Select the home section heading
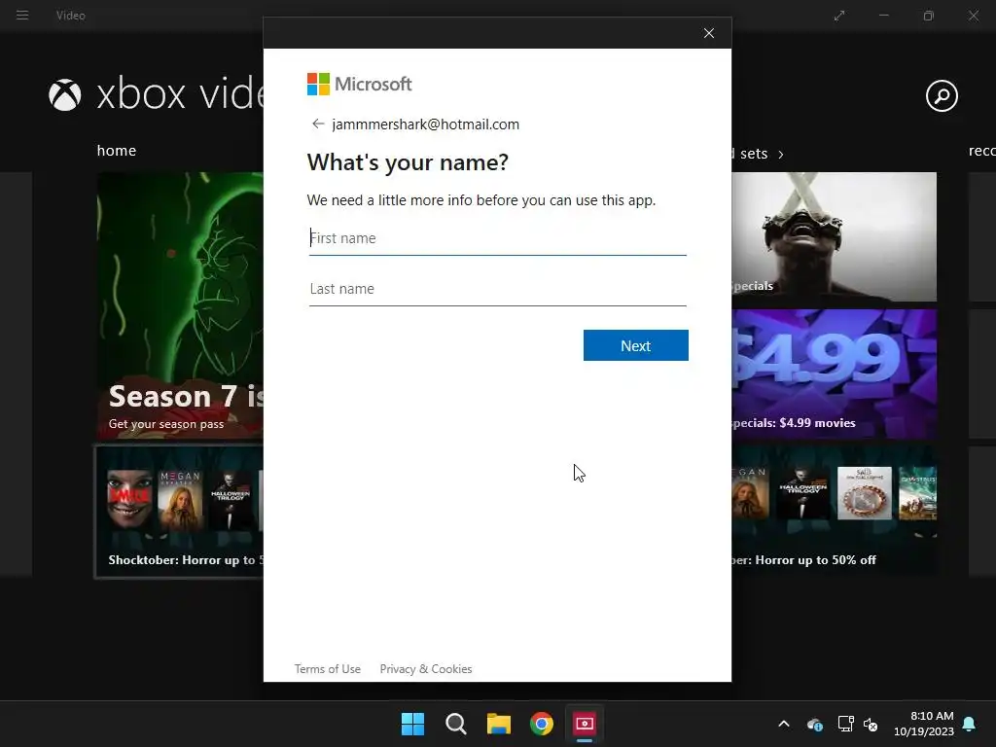Screen dimensions: 996x747 117,151
